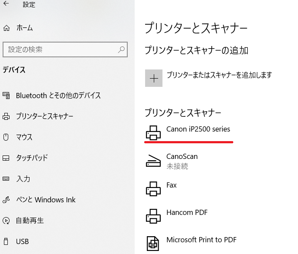This screenshot has height=254, width=298.
Task: Click the Canon iP2500 printer icon
Action: coord(153,133)
